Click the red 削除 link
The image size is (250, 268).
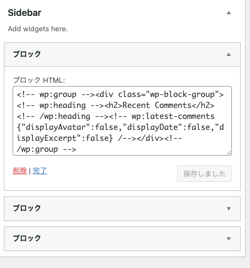point(20,171)
